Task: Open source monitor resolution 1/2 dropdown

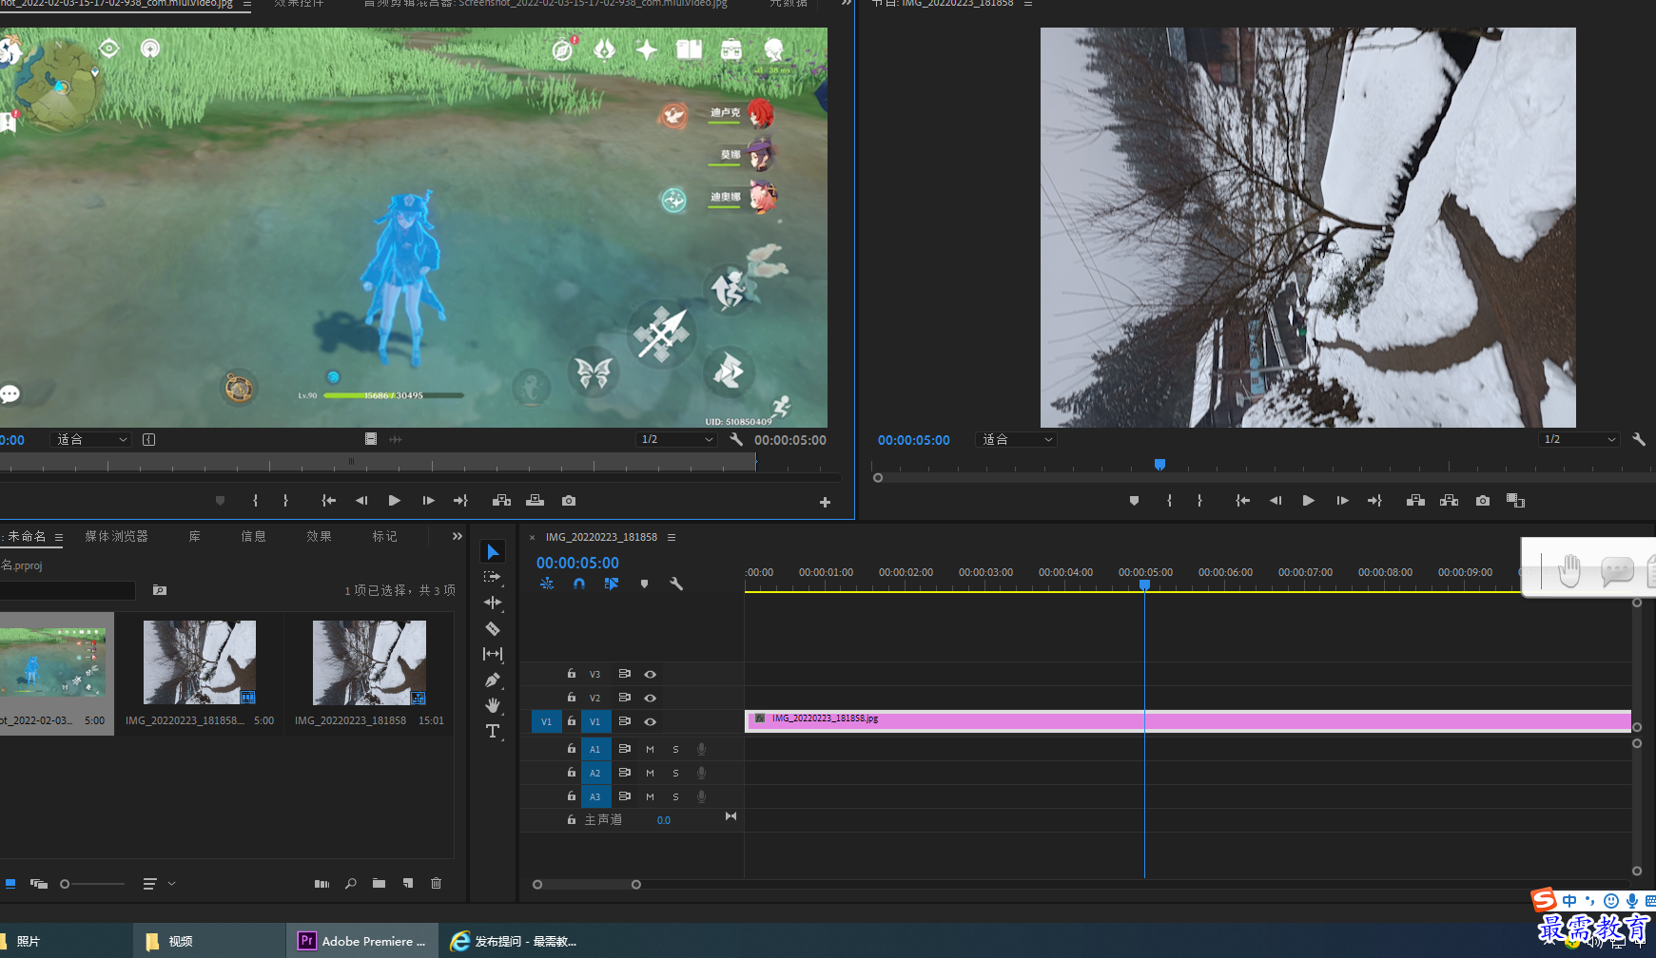Action: tap(676, 439)
